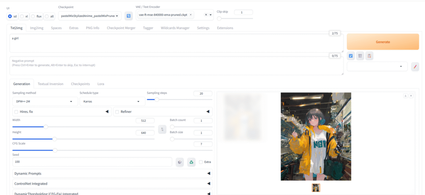
Task: Remove the vae-ft-mse-840000 chip with its x
Action: (191, 15)
